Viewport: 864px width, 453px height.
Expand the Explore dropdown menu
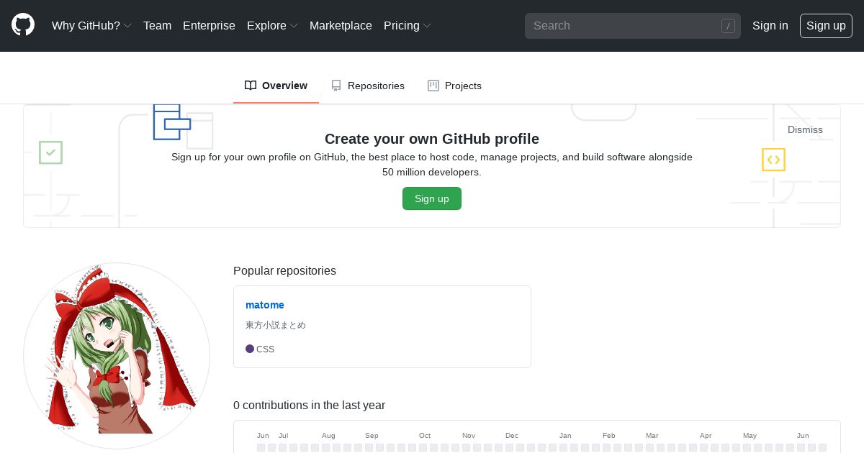coord(272,25)
